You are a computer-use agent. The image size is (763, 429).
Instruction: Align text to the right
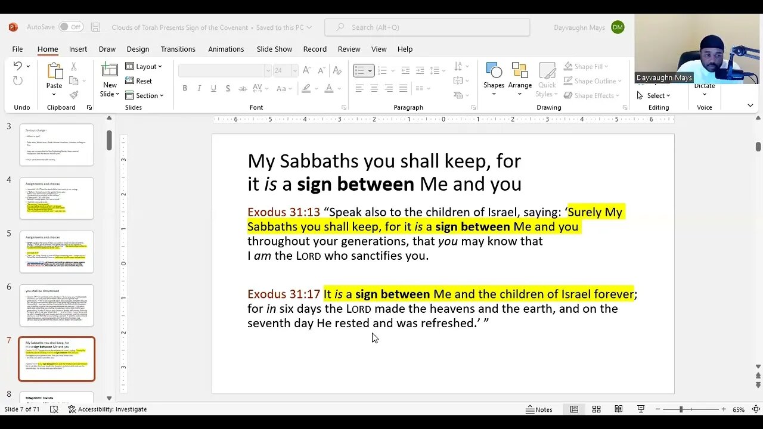(x=389, y=88)
